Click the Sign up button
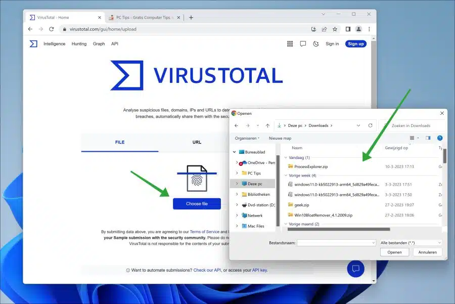455x304 pixels. click(356, 44)
